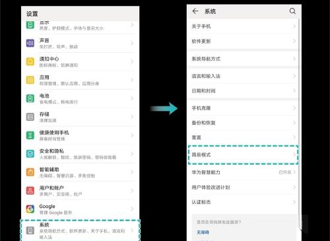Expand the 声音 row chevron

(x=132, y=43)
